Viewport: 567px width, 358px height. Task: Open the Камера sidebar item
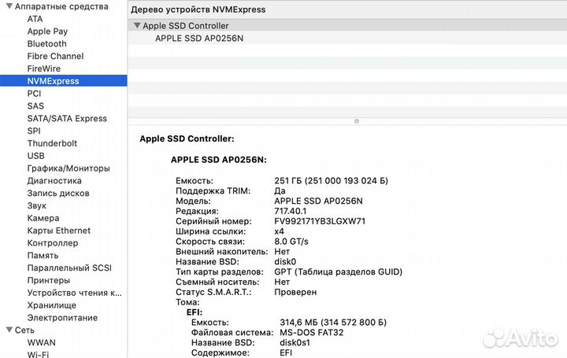coord(43,218)
